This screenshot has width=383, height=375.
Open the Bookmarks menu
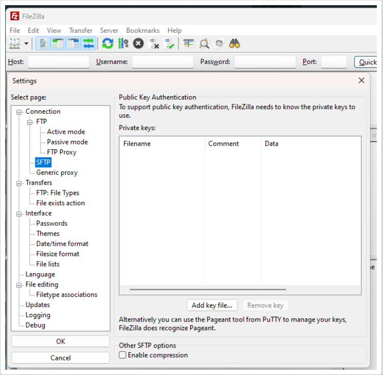coord(142,30)
